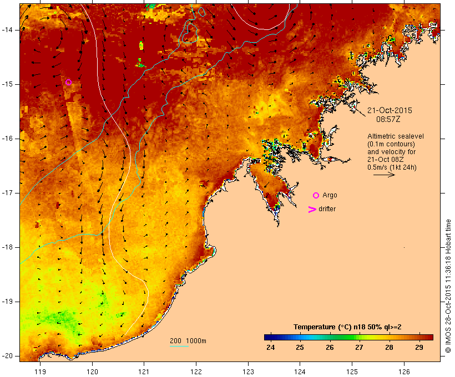Viewport: 455px width, 377px height.
Task: Click the color bar value 28
Action: pos(390,347)
